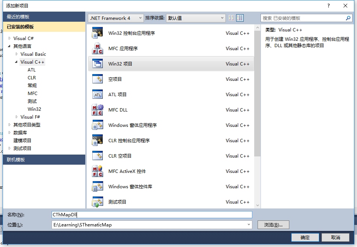Select the Visual F# tree label
This screenshot has width=357, height=247.
coord(30,117)
